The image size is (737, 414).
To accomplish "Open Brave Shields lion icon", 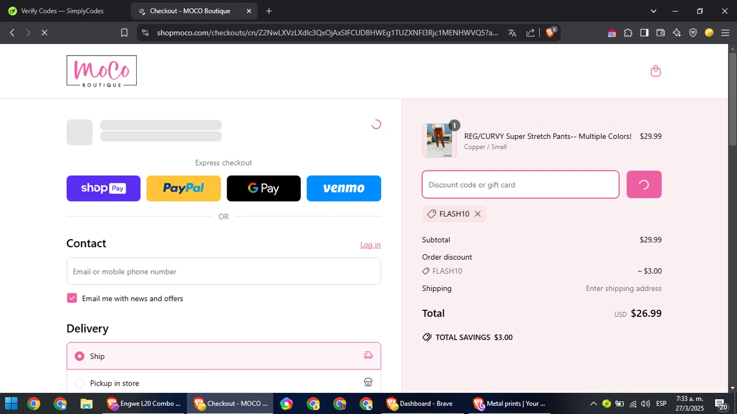I will (551, 32).
